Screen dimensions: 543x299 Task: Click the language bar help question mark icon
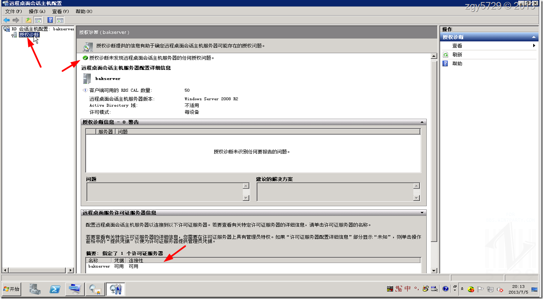click(446, 289)
